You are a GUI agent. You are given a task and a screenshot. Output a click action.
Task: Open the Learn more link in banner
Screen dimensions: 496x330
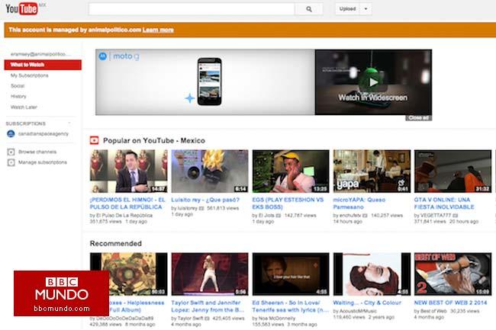tap(158, 30)
